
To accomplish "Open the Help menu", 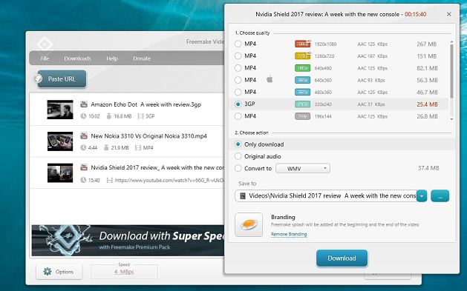I will [x=112, y=58].
